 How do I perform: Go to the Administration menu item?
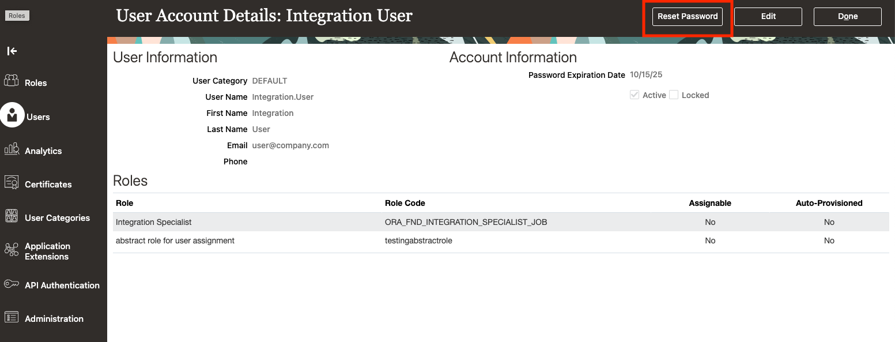coord(54,319)
